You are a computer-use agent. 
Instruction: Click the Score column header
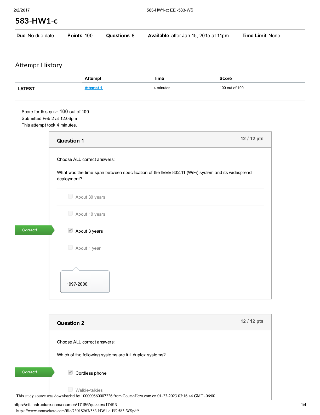point(226,78)
